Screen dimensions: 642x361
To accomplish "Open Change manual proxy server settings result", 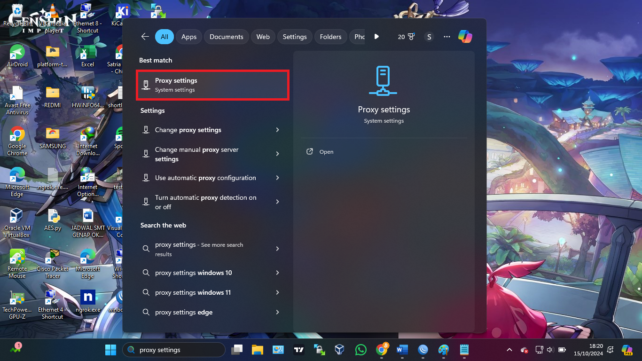I will pos(212,154).
